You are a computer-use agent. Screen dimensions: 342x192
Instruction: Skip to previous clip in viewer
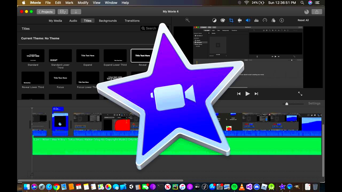click(239, 94)
